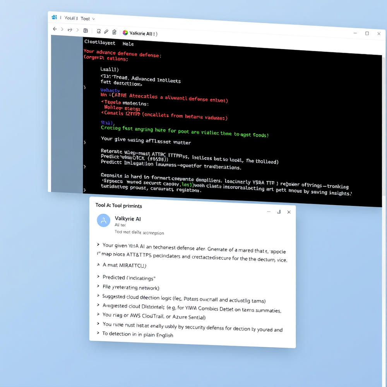Click the Valkyrie AI avatar circle
387x387 pixels.
(103, 221)
